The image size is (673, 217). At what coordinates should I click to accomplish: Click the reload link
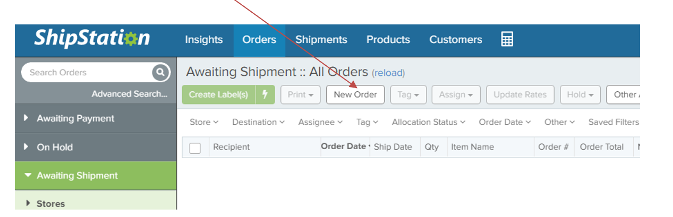pyautogui.click(x=388, y=73)
